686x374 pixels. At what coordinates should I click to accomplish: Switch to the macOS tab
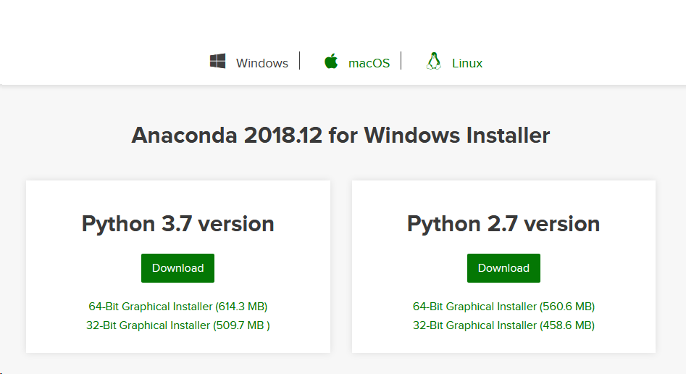coord(369,64)
